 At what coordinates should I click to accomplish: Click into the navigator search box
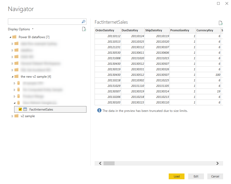point(44,22)
